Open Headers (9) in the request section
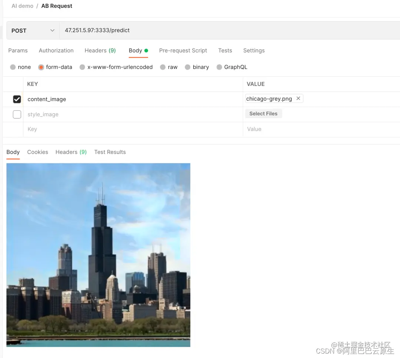Viewport: 400px width, 358px height. (x=100, y=50)
